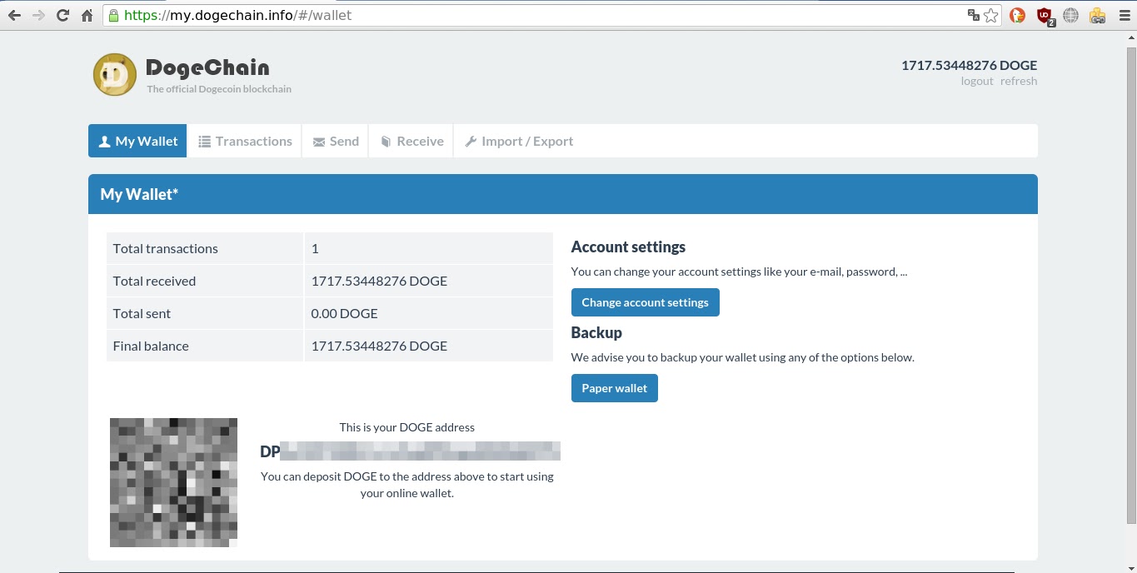Click the DogeChain site title
Viewport: 1137px width, 573px height.
coord(207,67)
